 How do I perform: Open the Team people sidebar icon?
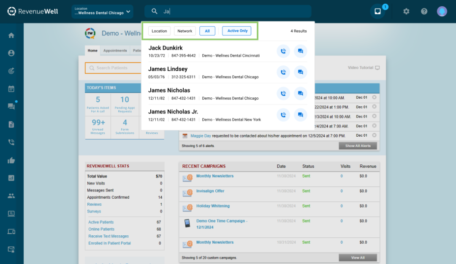(x=11, y=196)
